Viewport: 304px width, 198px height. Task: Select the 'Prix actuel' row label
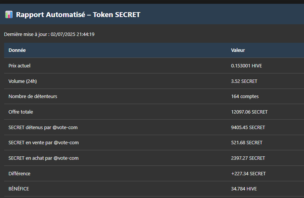coord(19,66)
